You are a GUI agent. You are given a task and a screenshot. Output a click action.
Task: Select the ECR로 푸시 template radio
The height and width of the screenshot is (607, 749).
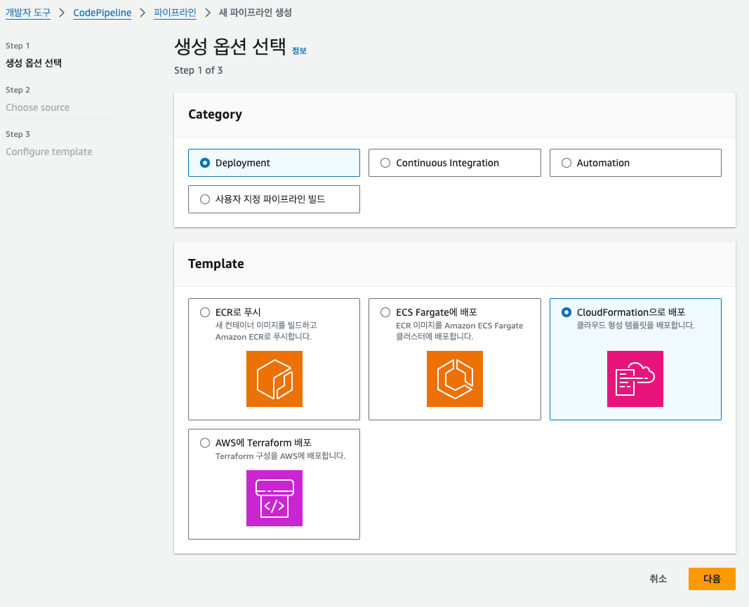pos(205,312)
